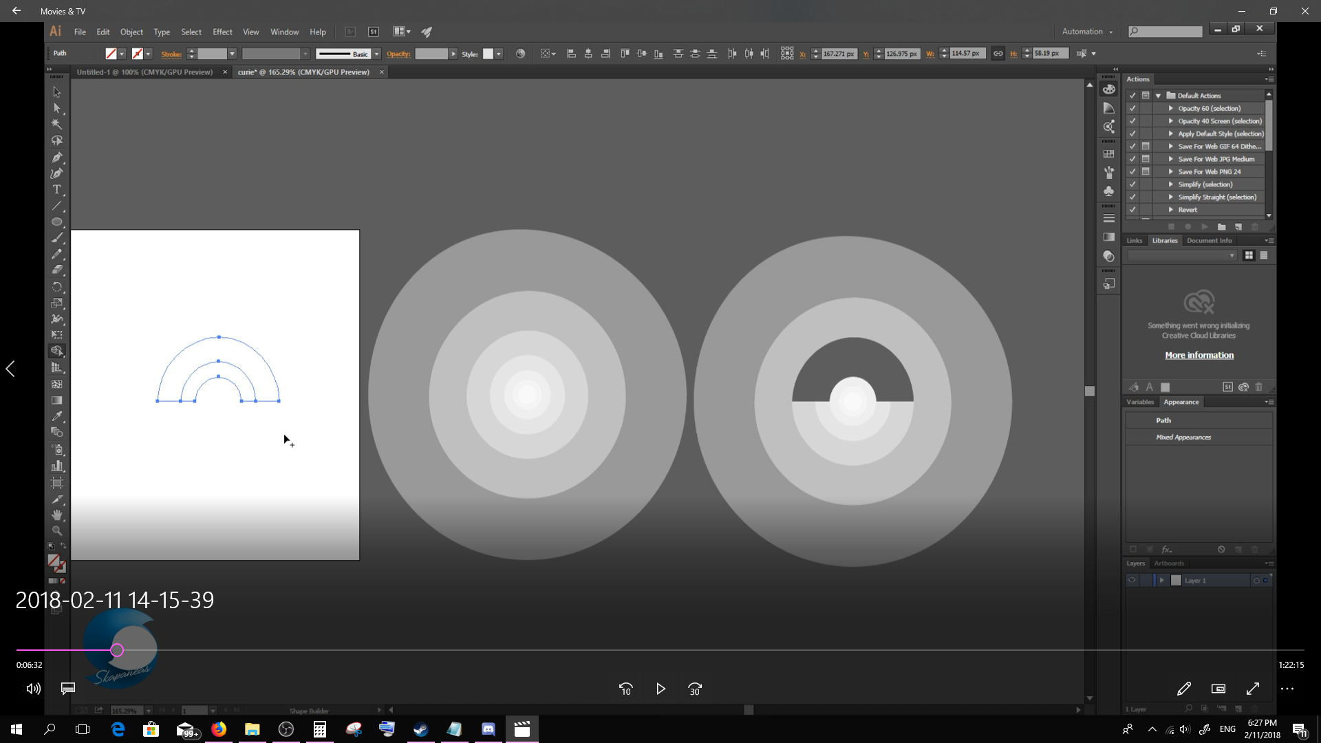This screenshot has width=1321, height=743.
Task: Expand the Save For Web GIF 64 action
Action: coord(1170,147)
